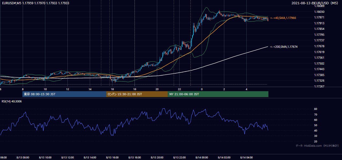Click the HistData.com data source credit
Image resolution: width=342 pixels, height=160 pixels.
click(x=317, y=146)
